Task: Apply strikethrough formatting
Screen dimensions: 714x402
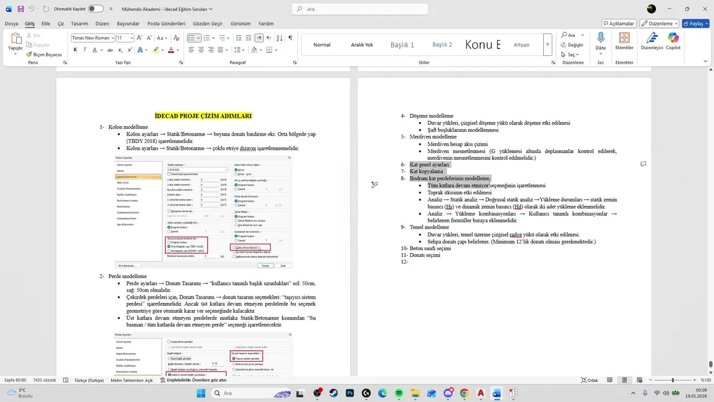Action: 111,50
